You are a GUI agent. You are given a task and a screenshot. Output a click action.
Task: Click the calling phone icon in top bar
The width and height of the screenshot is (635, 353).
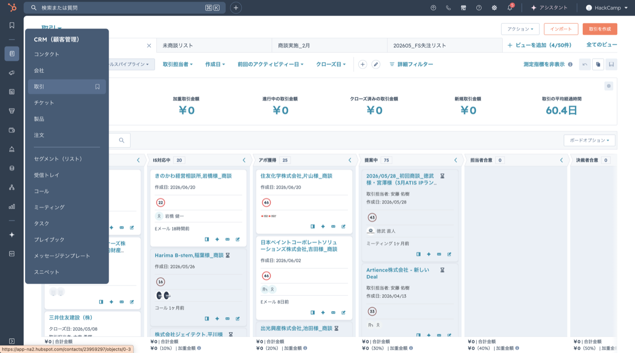448,8
